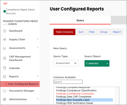Open CAP Management Dashboard
Viewport: 127px width, 105px height.
pyautogui.click(x=20, y=58)
